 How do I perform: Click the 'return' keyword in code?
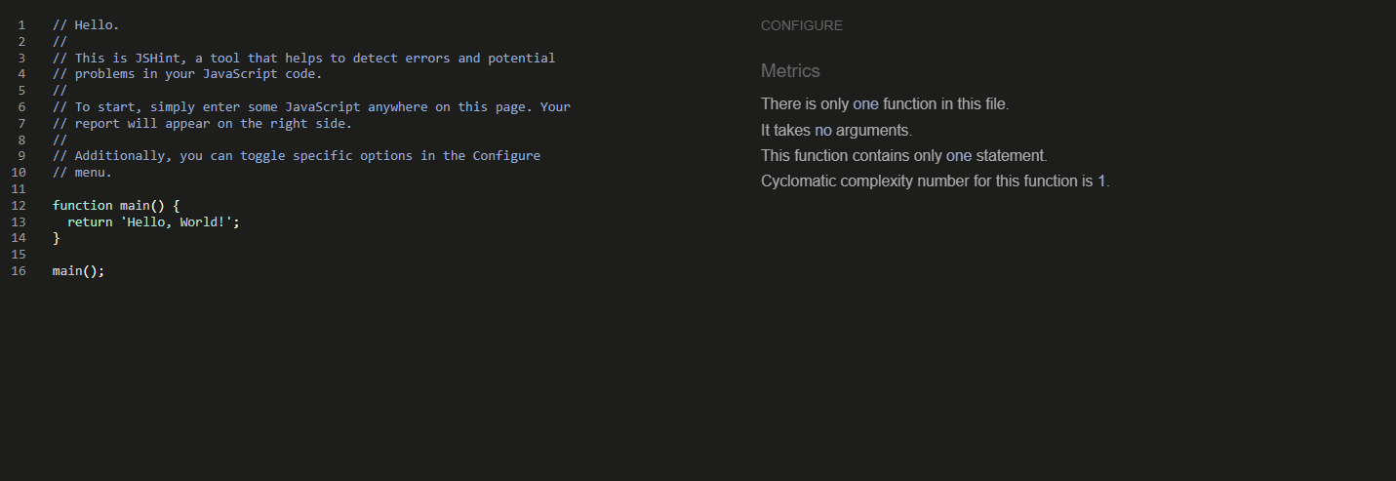(x=90, y=222)
